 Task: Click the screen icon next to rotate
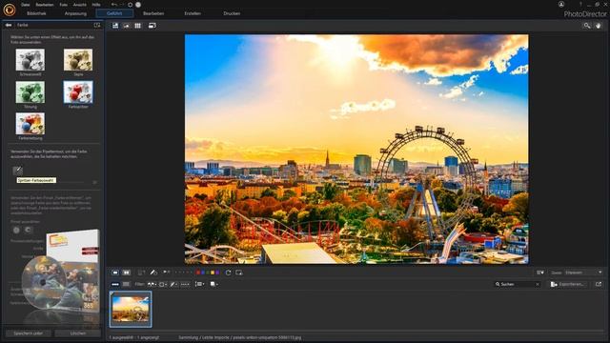[239, 272]
